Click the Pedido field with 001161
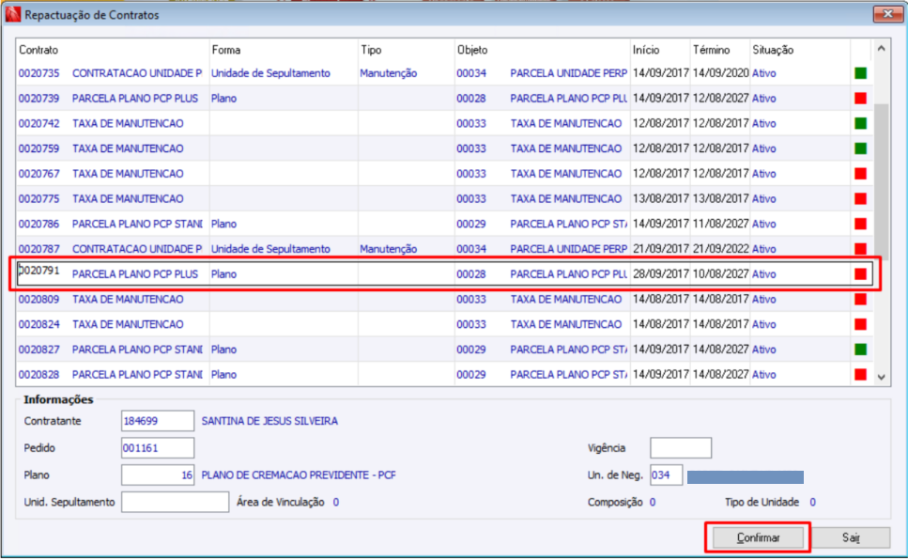 tap(158, 448)
